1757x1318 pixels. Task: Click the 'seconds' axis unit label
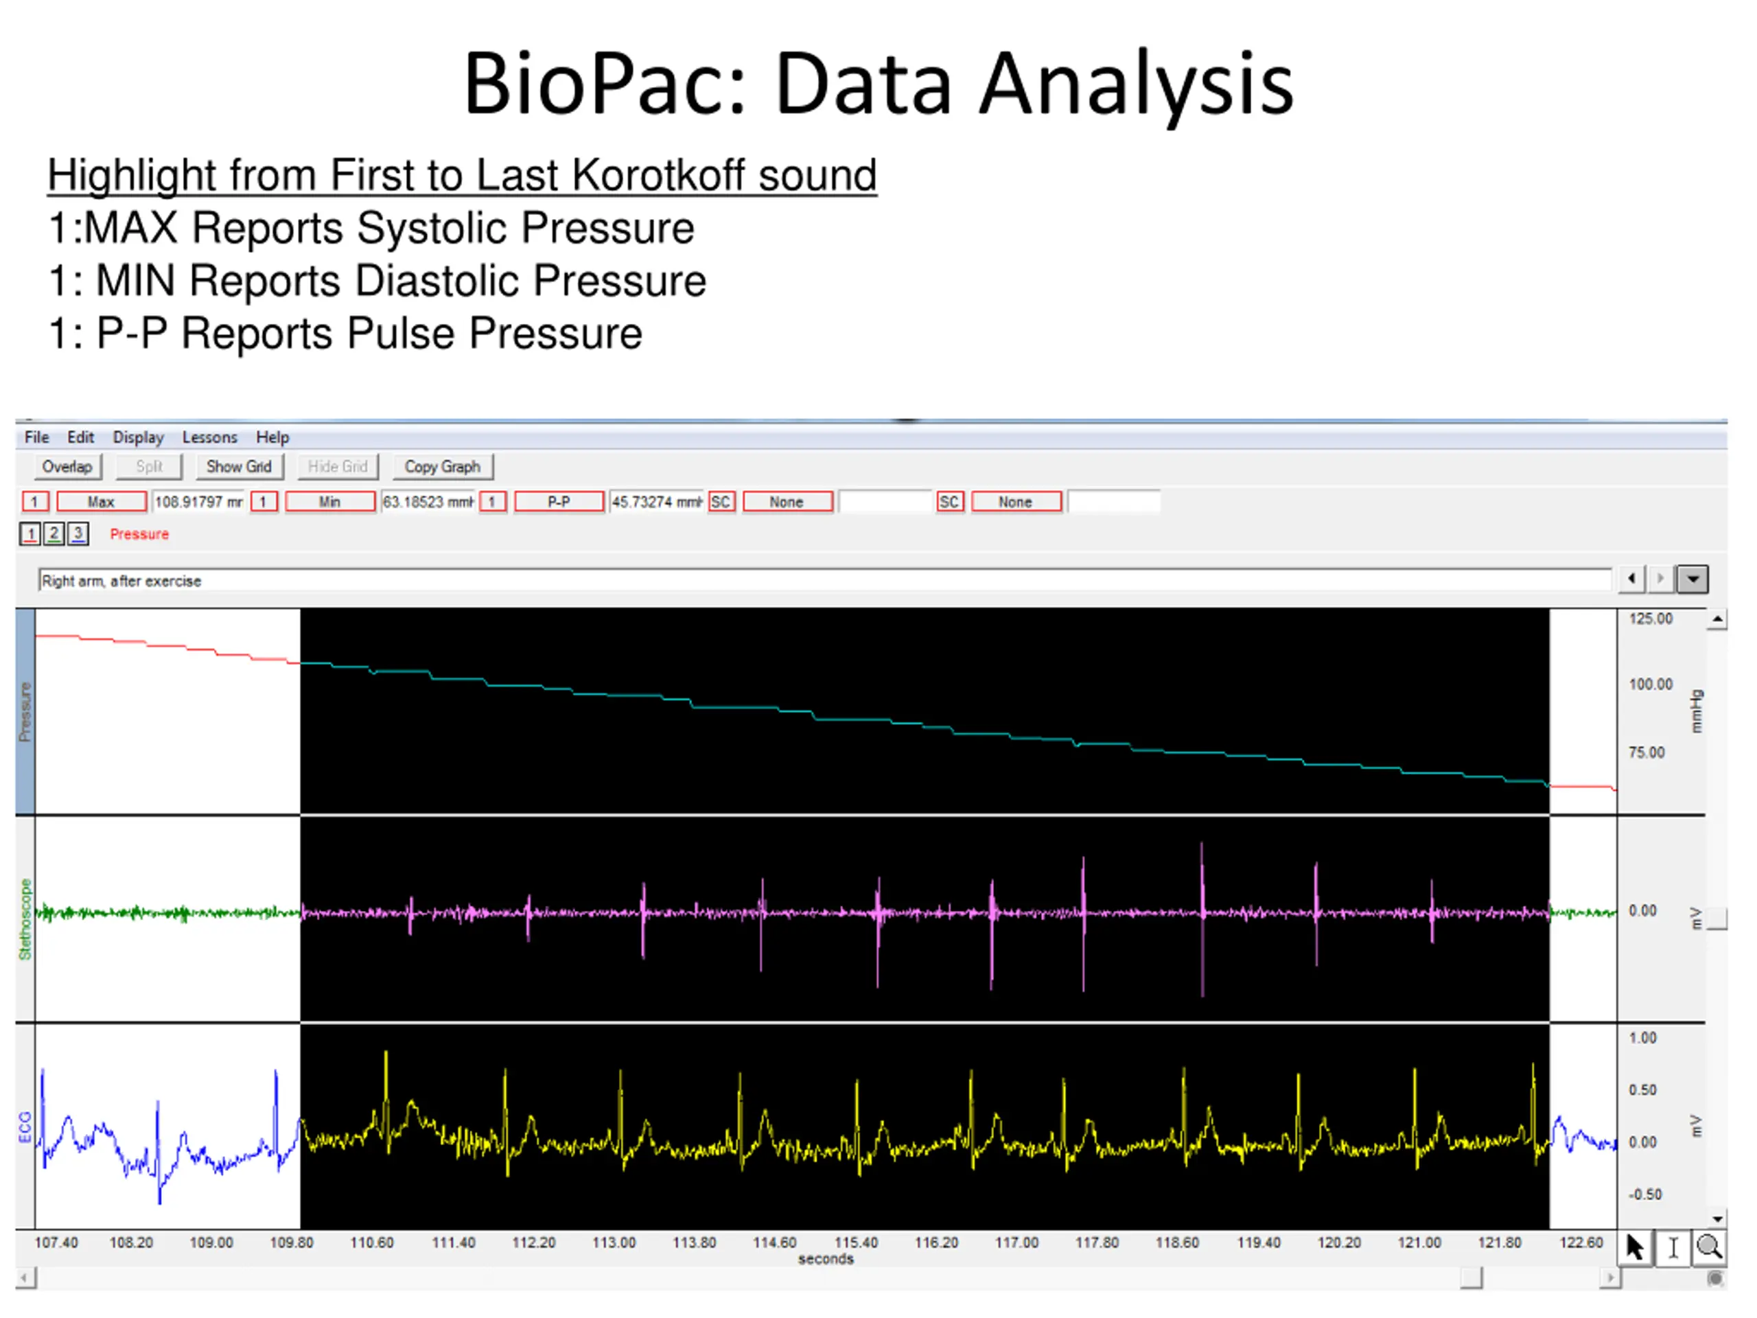pos(826,1259)
